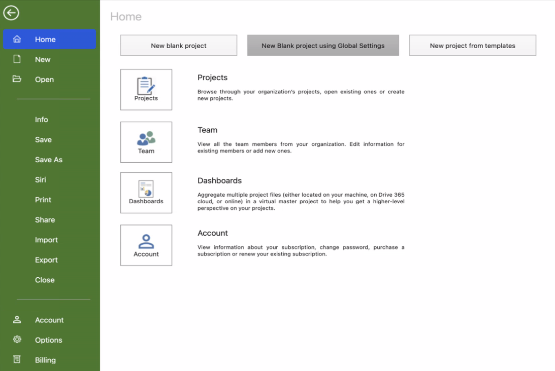The image size is (555, 371).
Task: Click the Home page title
Action: tap(125, 17)
